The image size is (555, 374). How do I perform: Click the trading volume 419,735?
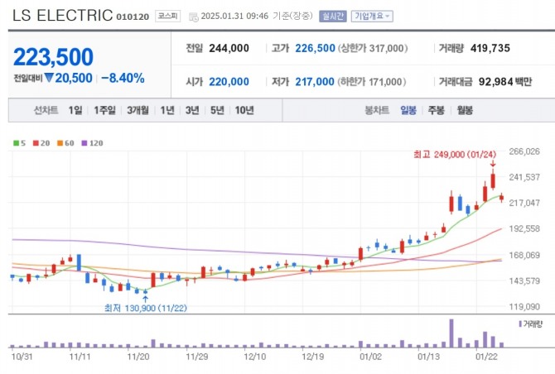click(490, 48)
